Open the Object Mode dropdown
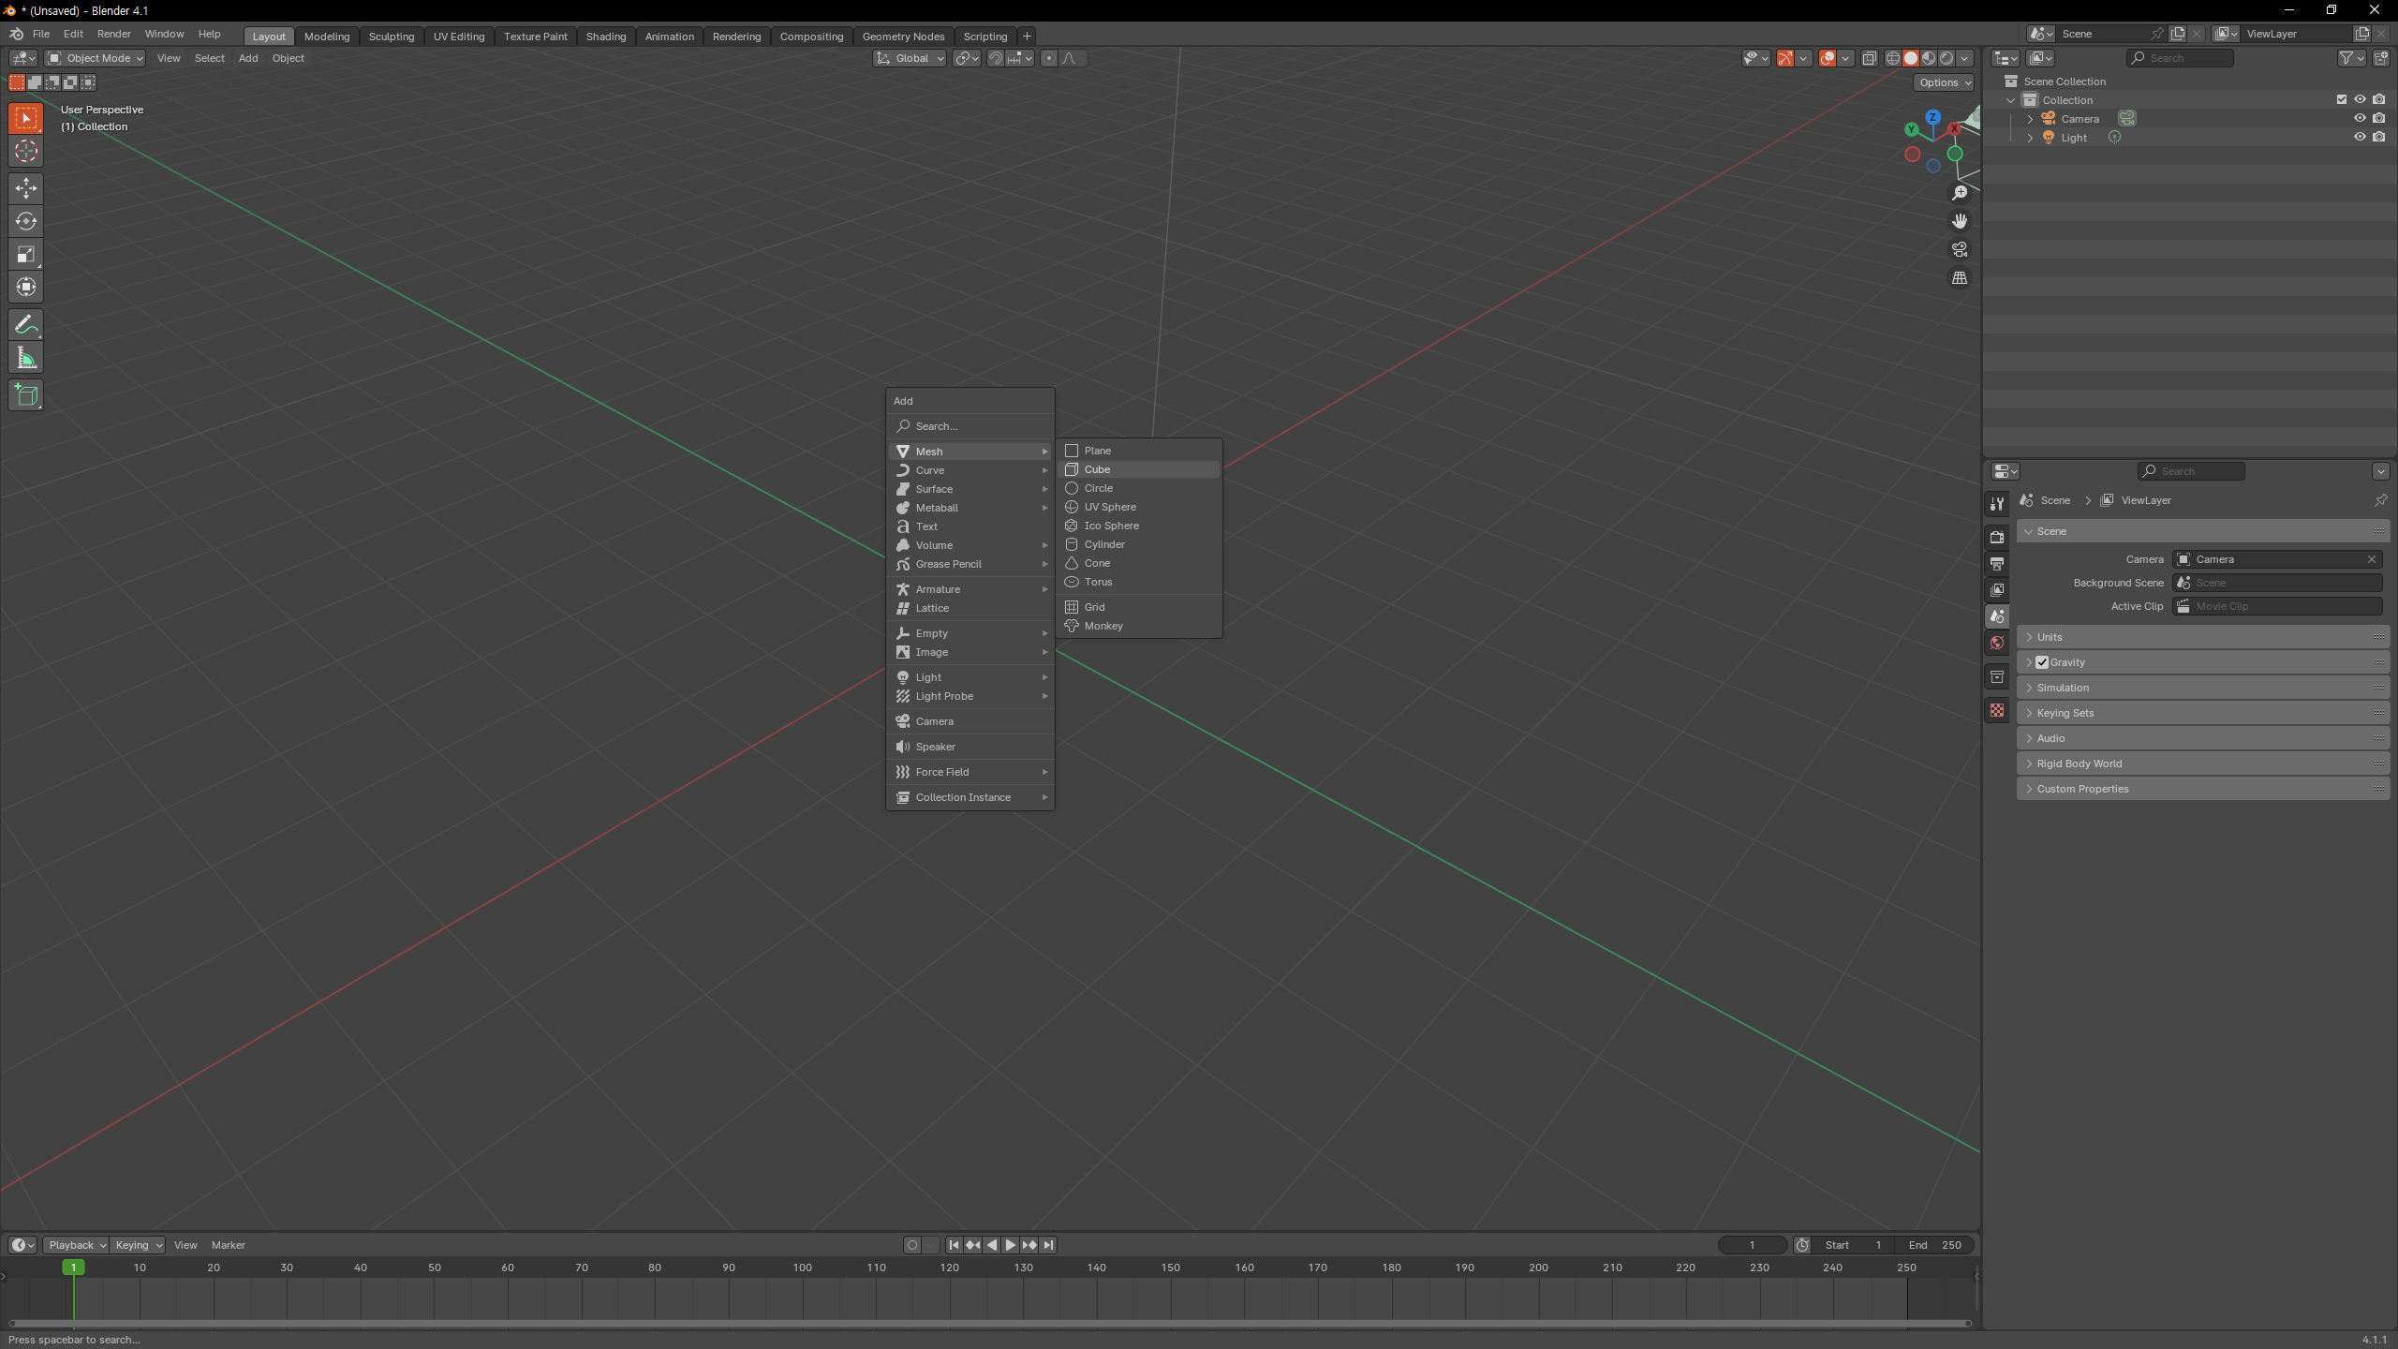 coord(96,58)
